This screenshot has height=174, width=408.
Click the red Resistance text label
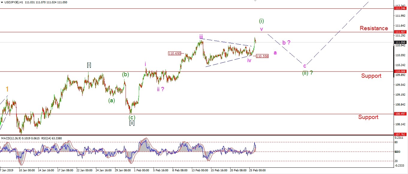[374, 28]
